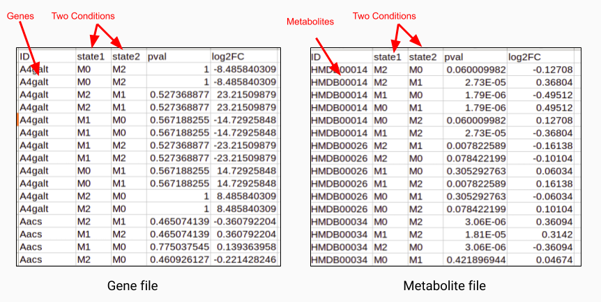Click the red Metabolites annotation label
Image resolution: width=601 pixels, height=302 pixels.
pos(310,22)
